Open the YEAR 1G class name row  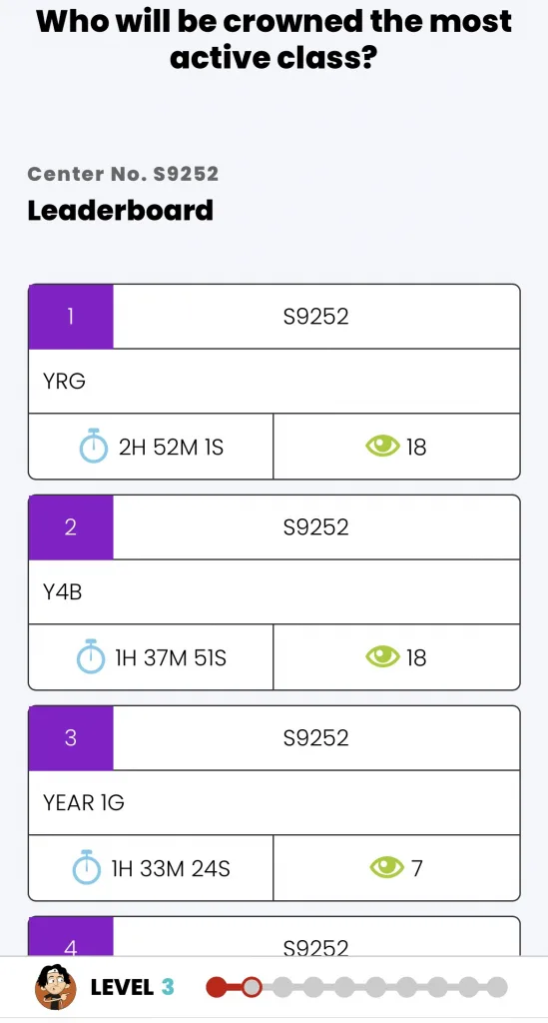[274, 802]
